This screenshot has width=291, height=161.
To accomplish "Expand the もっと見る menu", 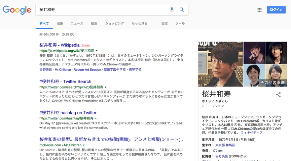I will point(140,23).
